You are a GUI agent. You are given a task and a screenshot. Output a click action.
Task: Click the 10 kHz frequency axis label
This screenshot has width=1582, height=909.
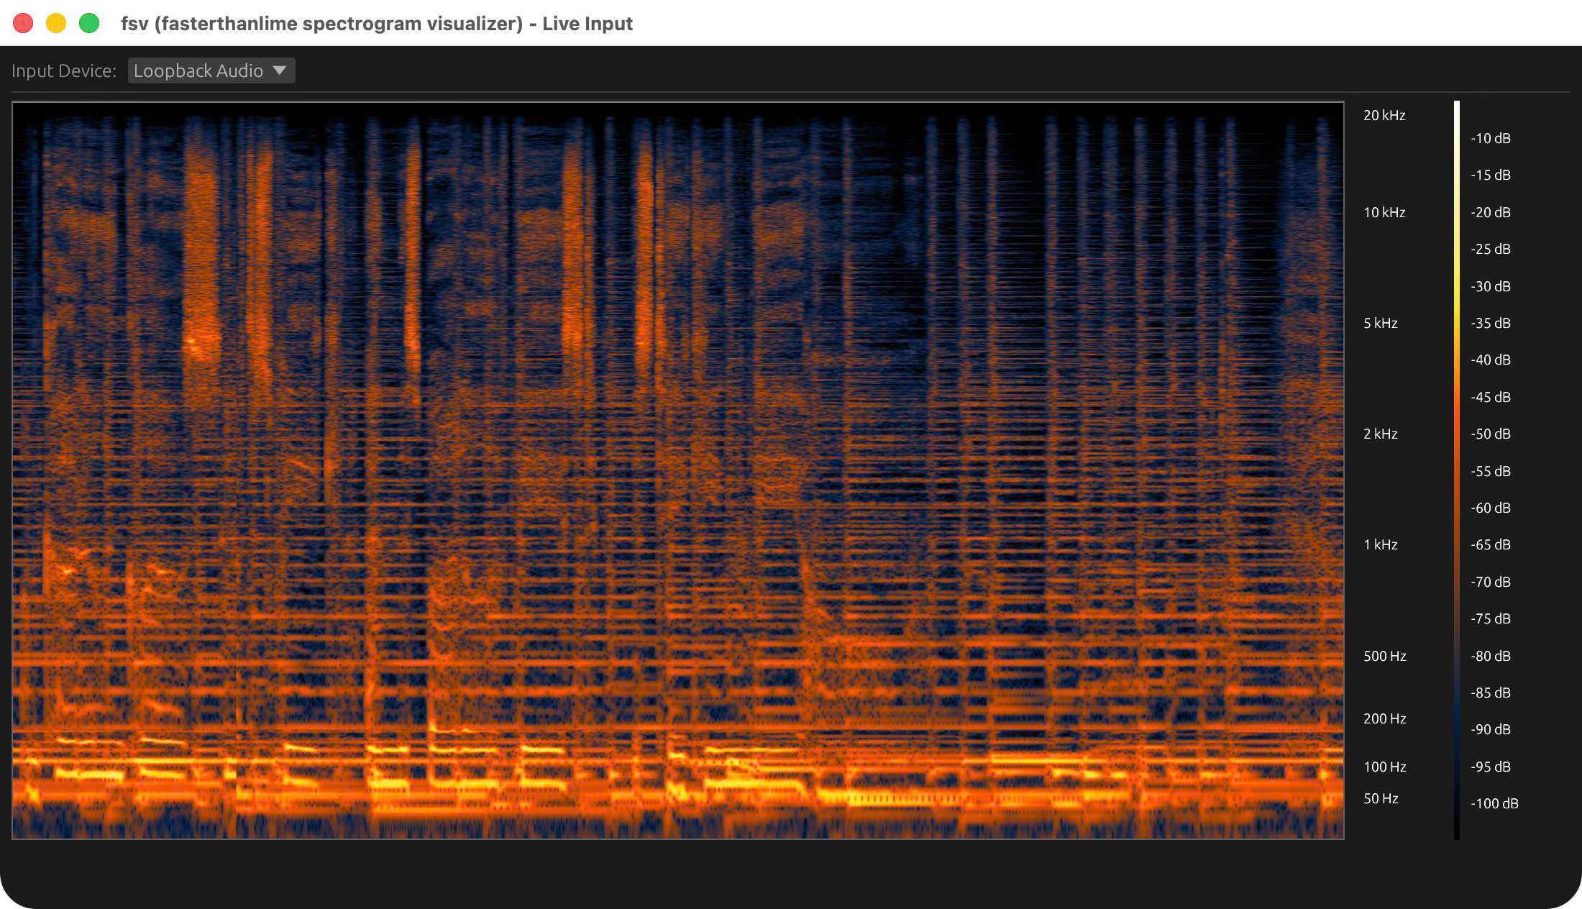1384,212
